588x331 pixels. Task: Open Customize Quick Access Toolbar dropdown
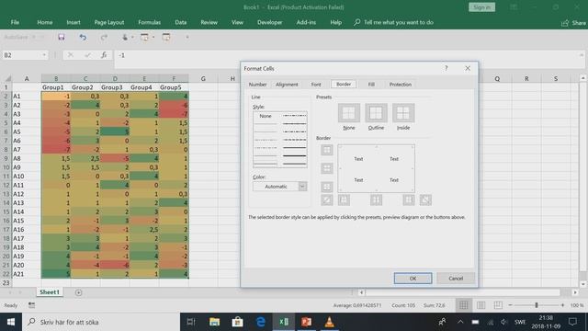187,37
